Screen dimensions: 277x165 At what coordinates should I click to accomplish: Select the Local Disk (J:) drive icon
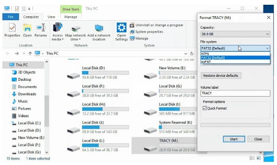tap(73, 130)
